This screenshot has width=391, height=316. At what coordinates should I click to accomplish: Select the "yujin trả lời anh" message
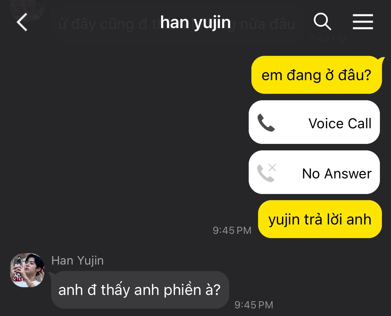tap(320, 219)
